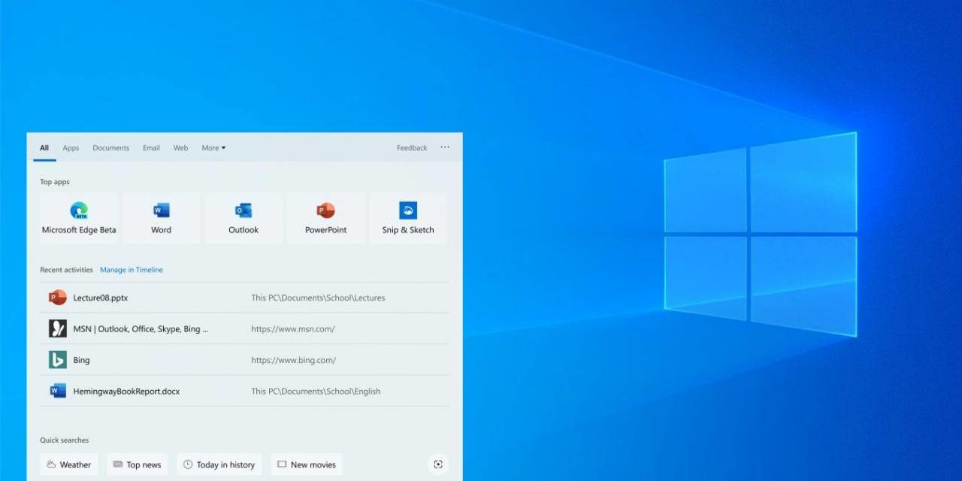Run the Top news quick search
Image resolution: width=962 pixels, height=481 pixels.
(138, 464)
